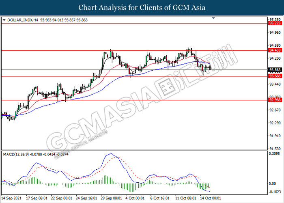Click the 92.290 price scale value
This screenshot has width=284, height=203.
(275, 123)
